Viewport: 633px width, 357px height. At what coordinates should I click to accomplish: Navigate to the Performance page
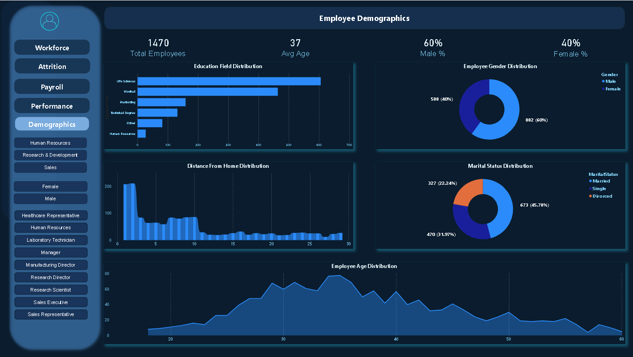pos(52,106)
